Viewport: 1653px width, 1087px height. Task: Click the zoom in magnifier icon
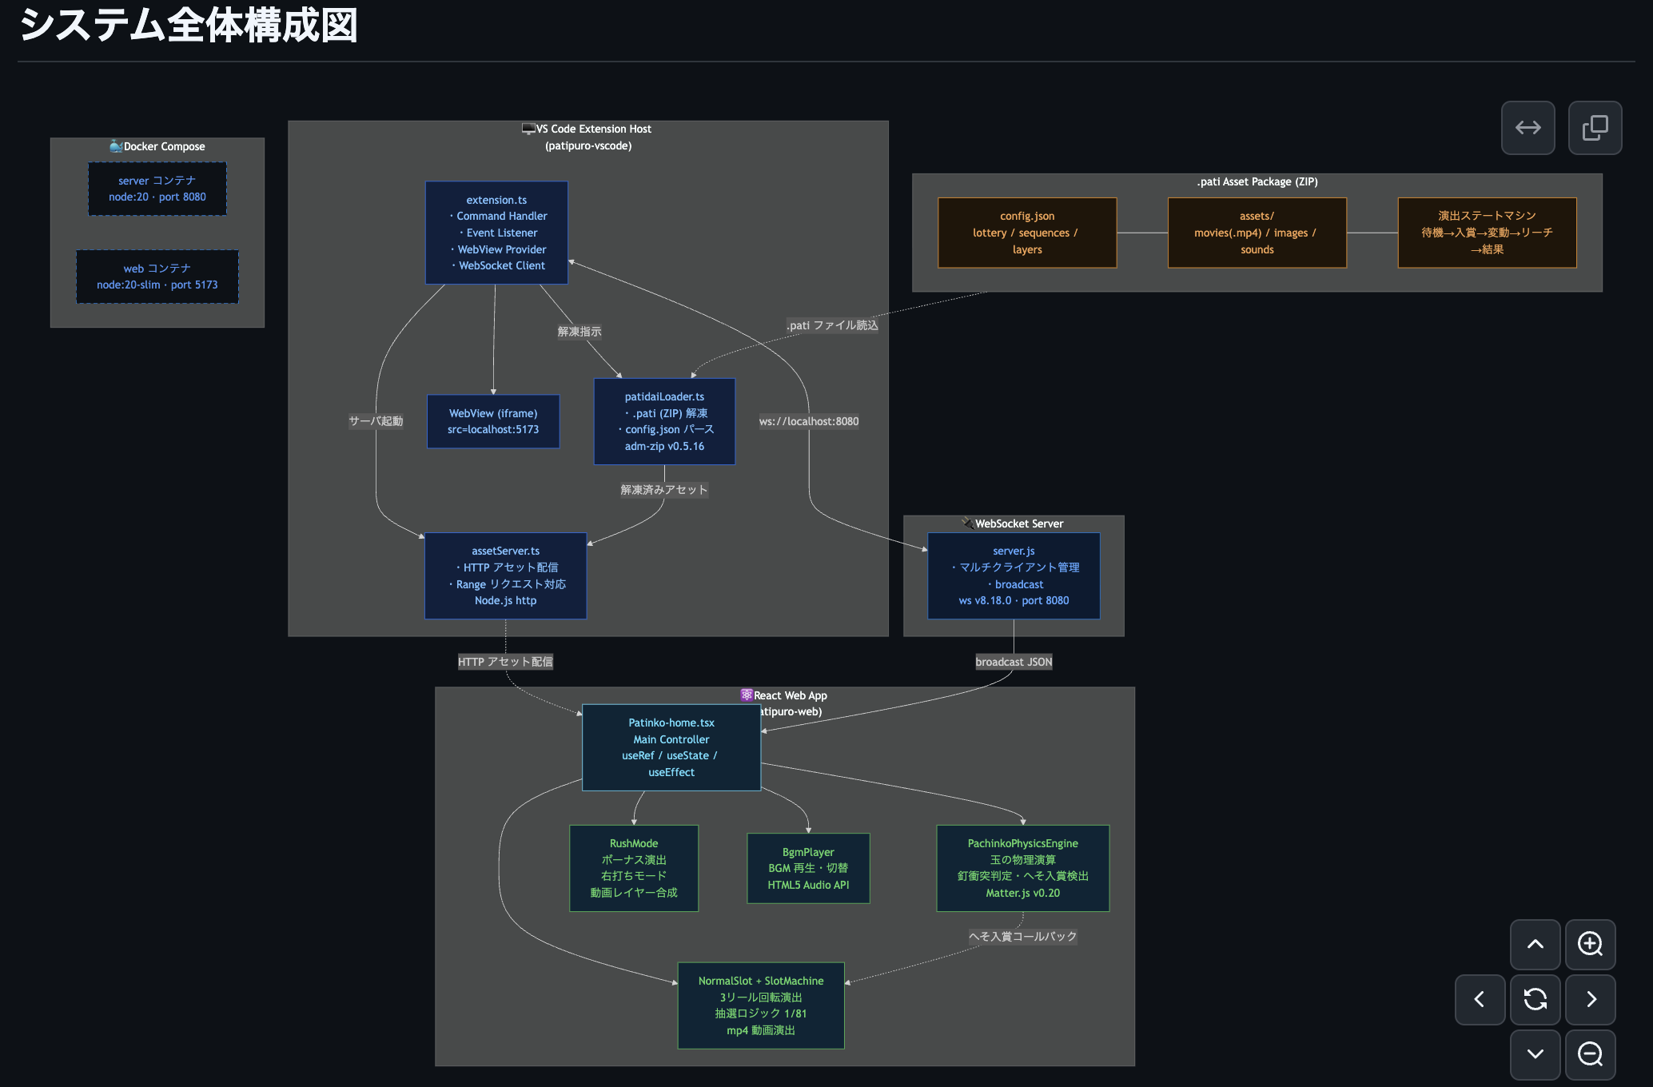[x=1590, y=944]
